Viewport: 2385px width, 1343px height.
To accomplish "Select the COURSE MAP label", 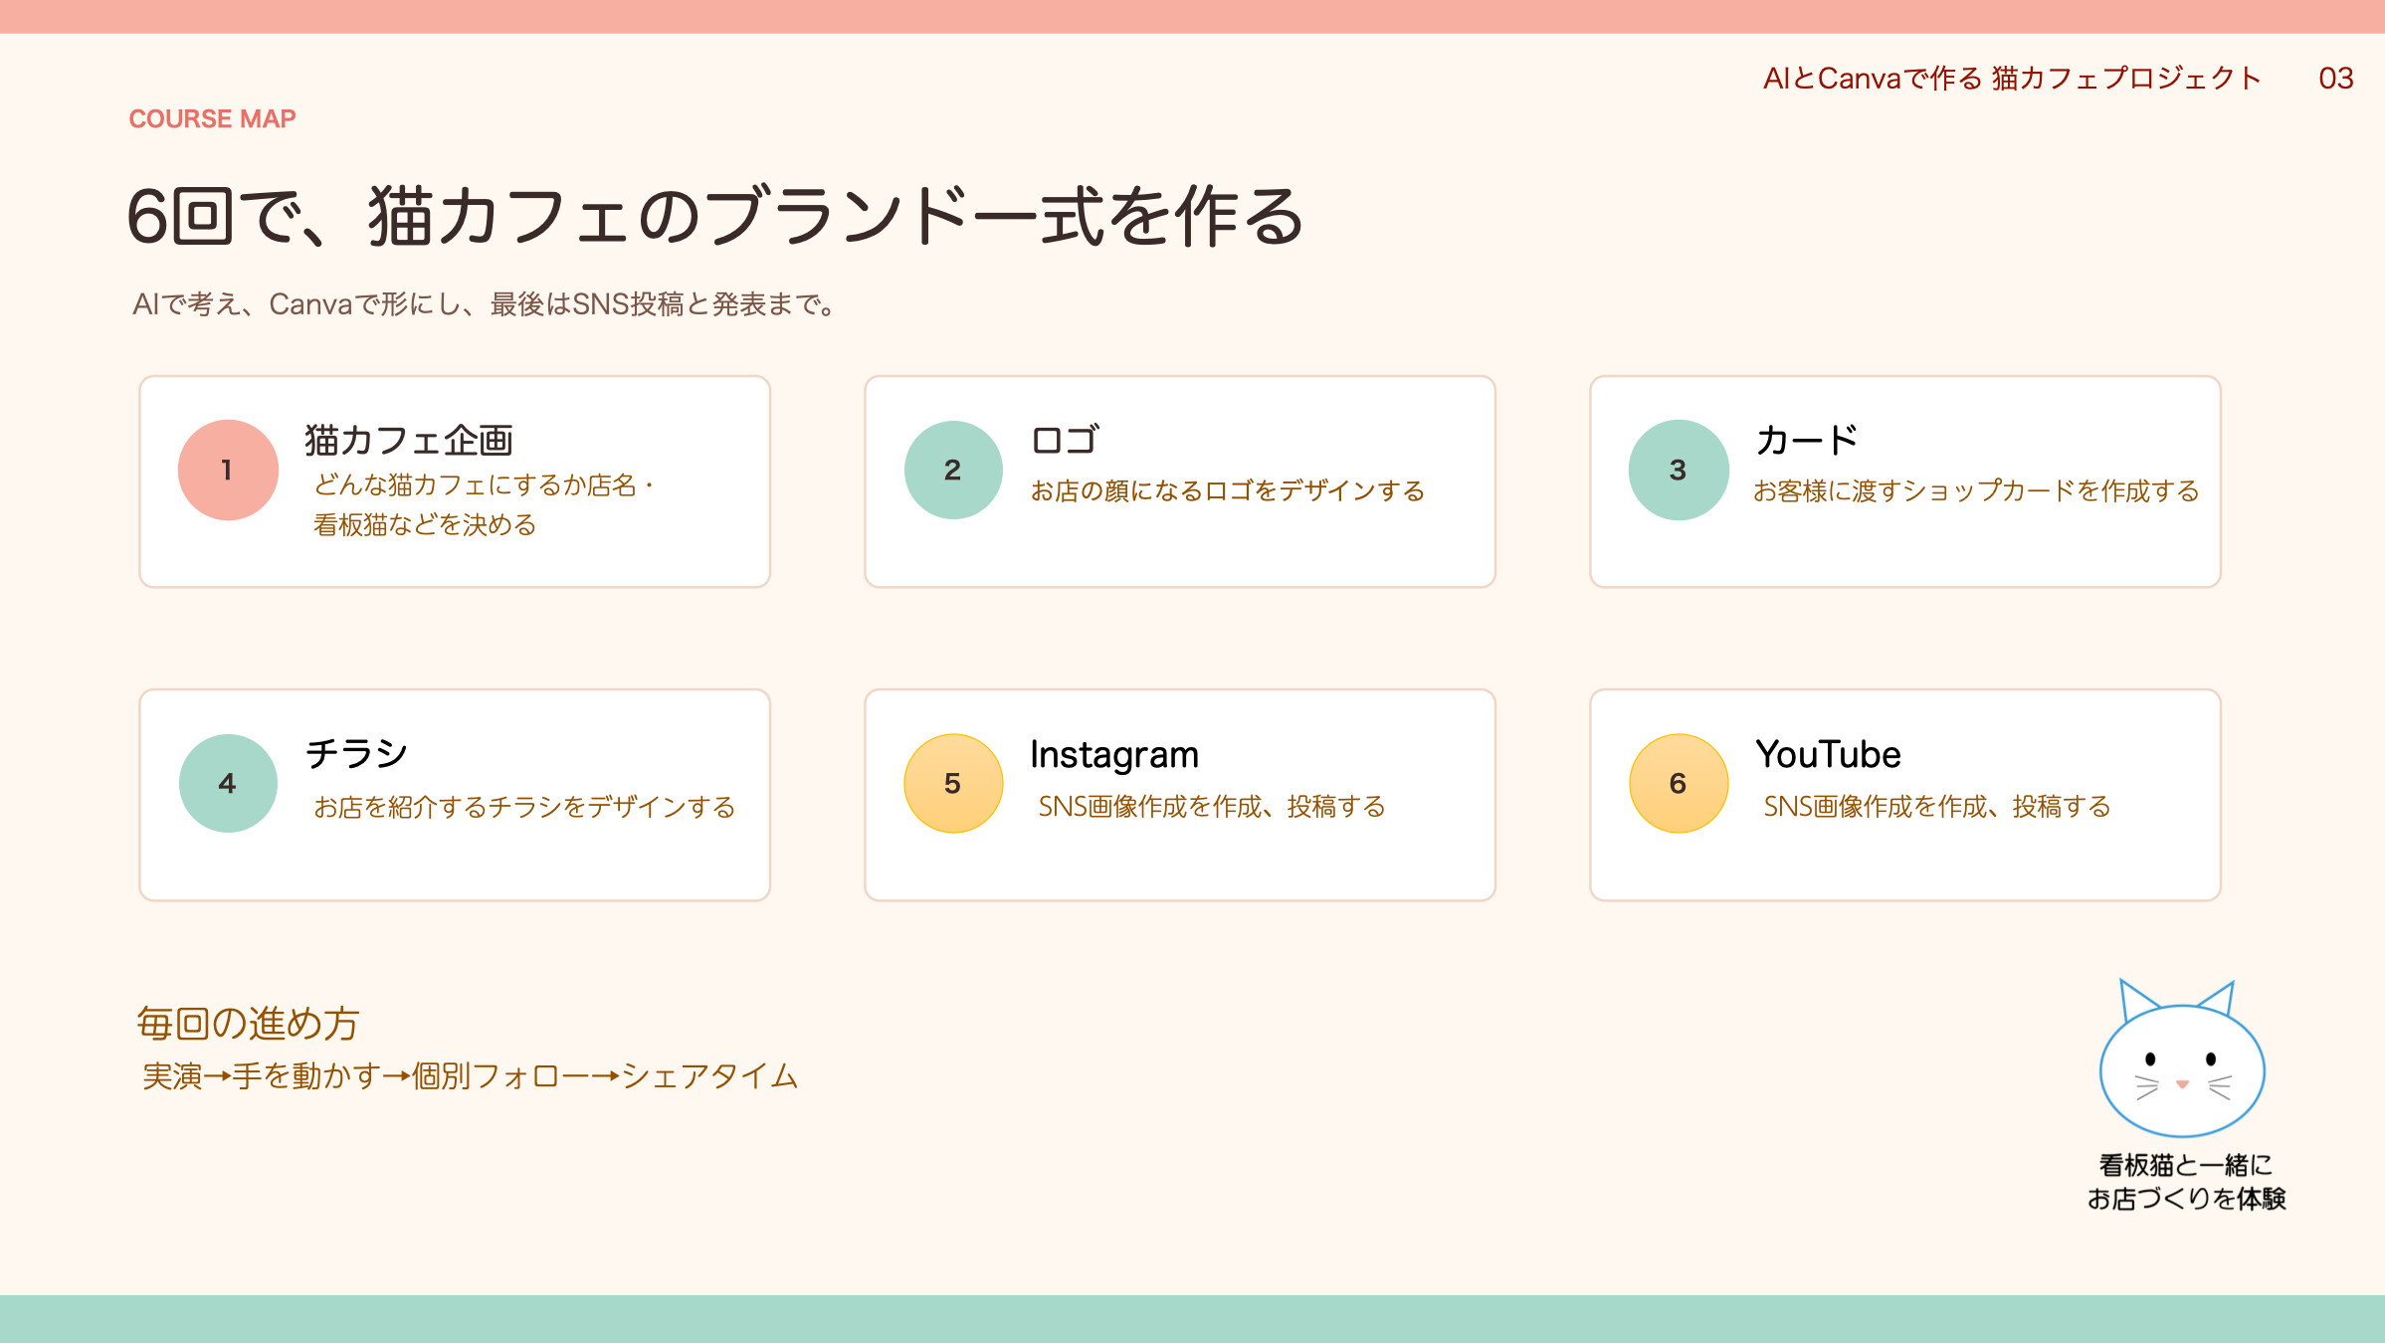I will (212, 118).
